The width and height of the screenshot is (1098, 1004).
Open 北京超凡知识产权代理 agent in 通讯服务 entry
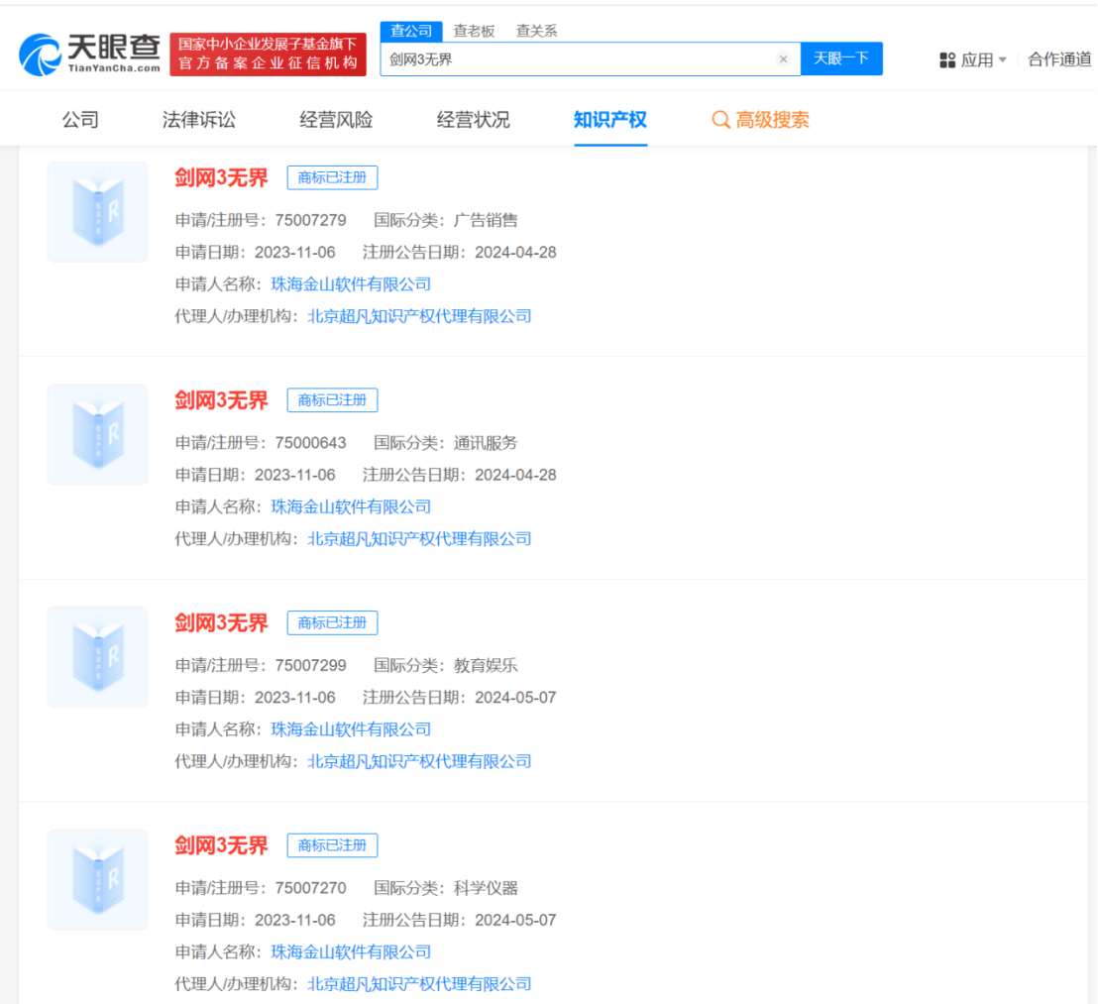tap(419, 539)
